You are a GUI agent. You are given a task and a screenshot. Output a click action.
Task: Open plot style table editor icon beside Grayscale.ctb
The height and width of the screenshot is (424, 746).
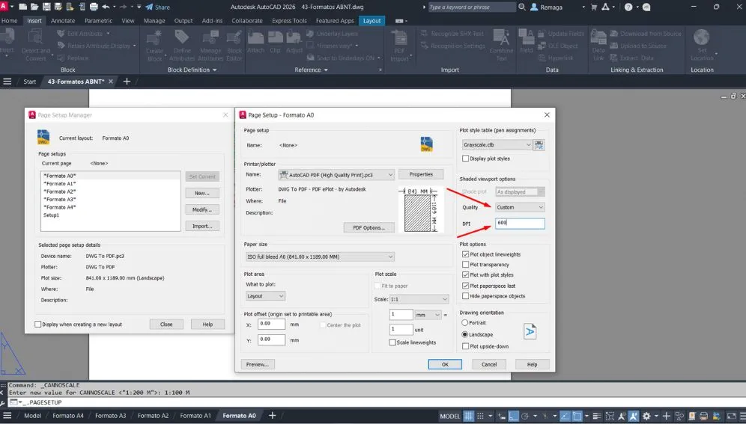[539, 145]
